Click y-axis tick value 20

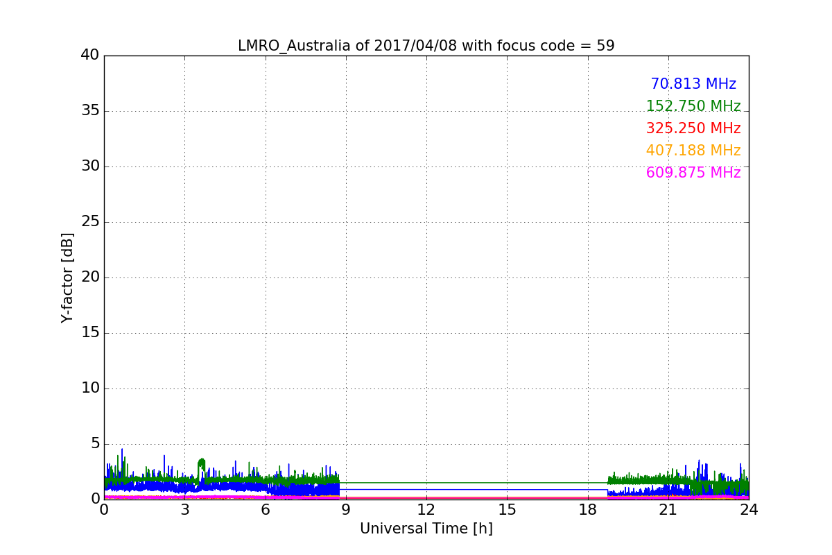tap(90, 277)
